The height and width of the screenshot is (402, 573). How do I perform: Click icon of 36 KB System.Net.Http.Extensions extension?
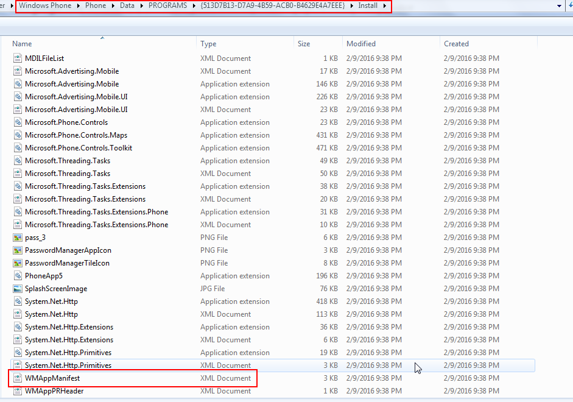pos(18,327)
